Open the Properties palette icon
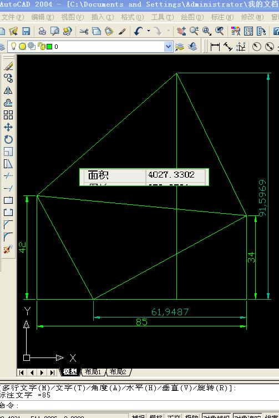The image size is (279, 418). pyautogui.click(x=236, y=31)
